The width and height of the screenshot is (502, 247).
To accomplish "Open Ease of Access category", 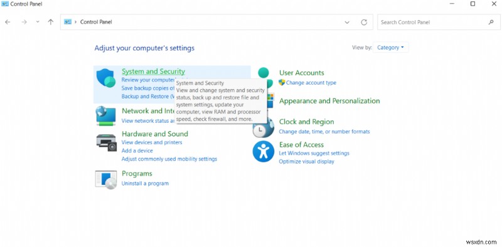I will (301, 145).
